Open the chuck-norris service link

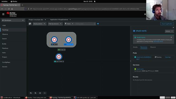pyautogui.click(x=140, y=69)
